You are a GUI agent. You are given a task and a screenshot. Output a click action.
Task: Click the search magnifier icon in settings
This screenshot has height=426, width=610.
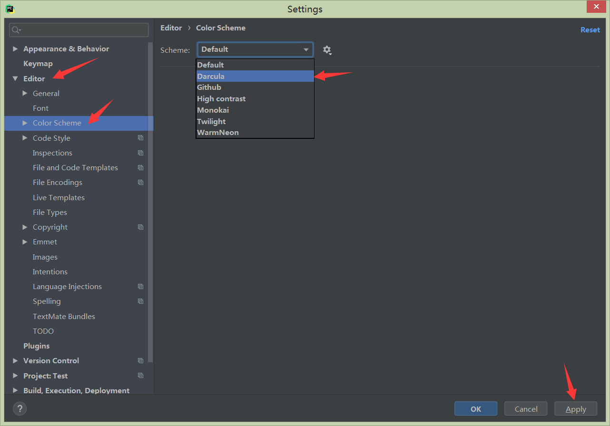point(16,30)
